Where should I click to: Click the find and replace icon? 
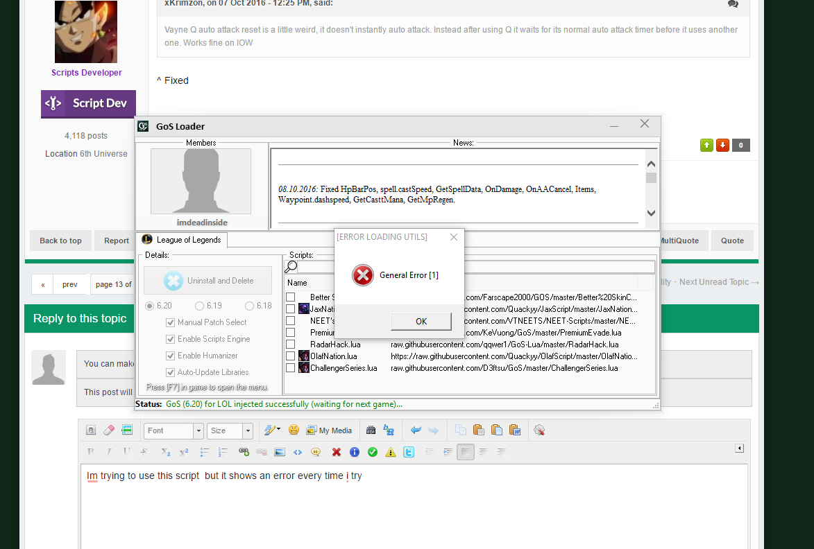(389, 430)
